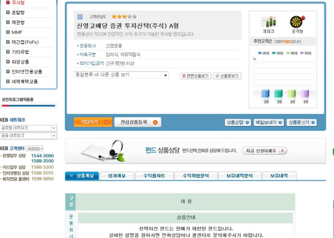Open the 기타유형 category
Screen dimensions: 334x238
point(20,52)
